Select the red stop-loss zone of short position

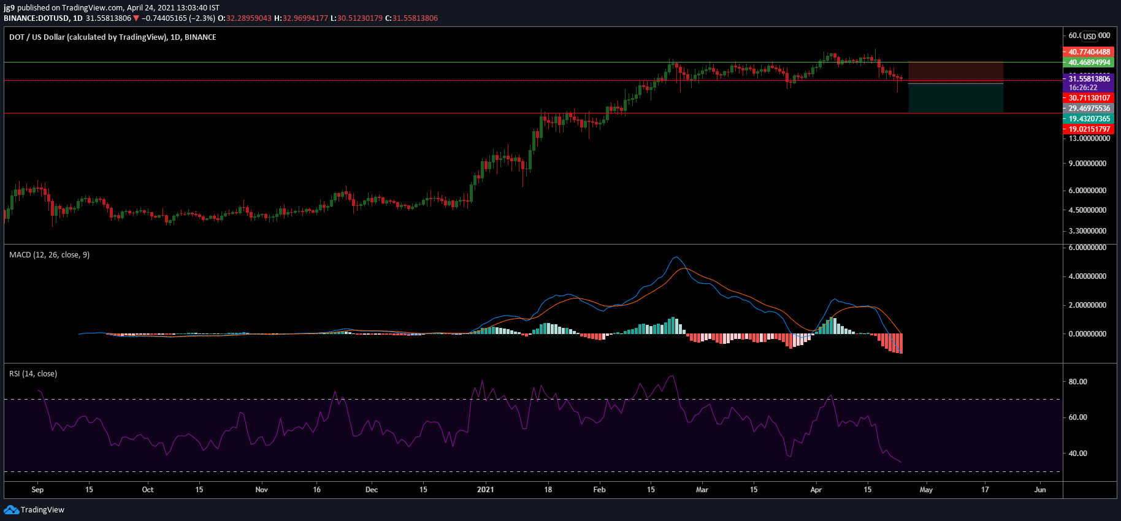coord(955,72)
